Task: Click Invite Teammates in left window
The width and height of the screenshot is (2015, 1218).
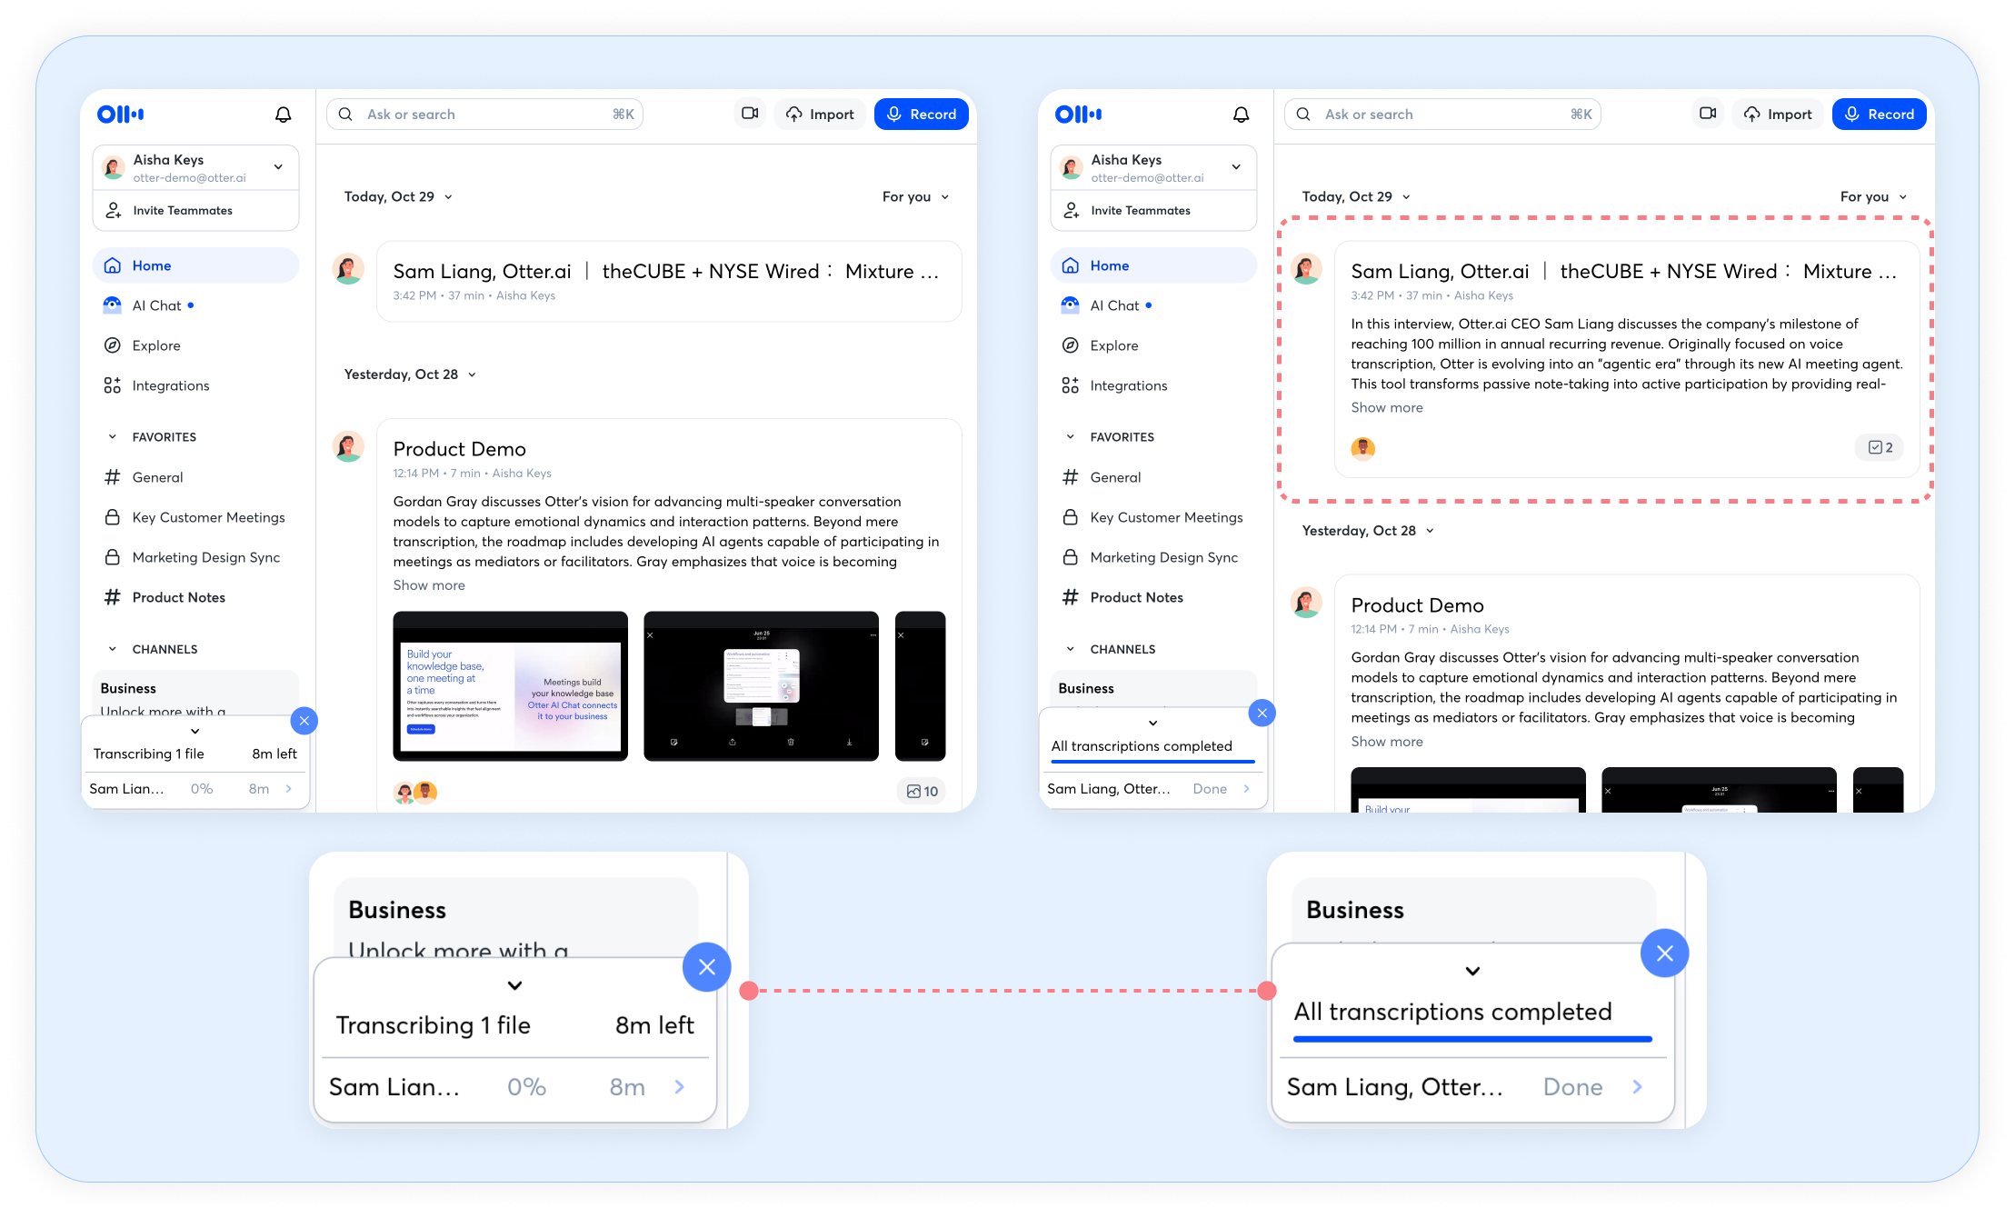Action: click(x=195, y=210)
